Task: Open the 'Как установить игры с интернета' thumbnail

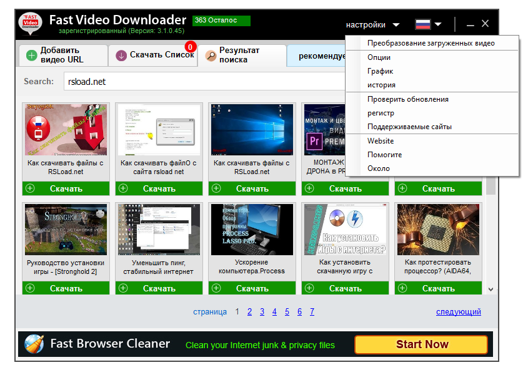Action: (x=345, y=230)
